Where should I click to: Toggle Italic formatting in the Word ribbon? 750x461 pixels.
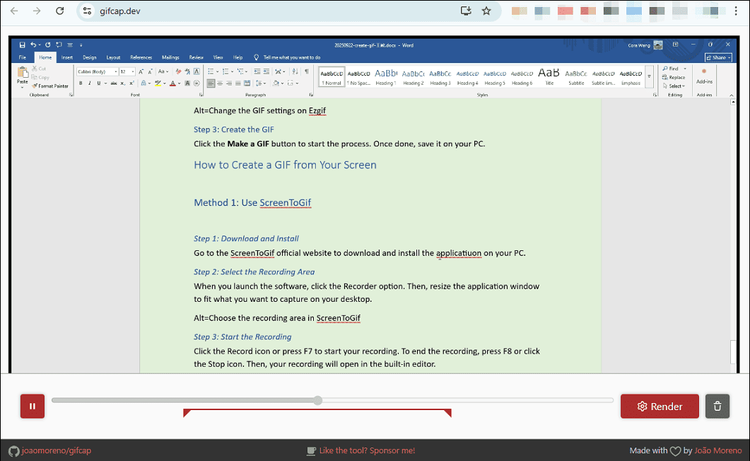click(89, 83)
